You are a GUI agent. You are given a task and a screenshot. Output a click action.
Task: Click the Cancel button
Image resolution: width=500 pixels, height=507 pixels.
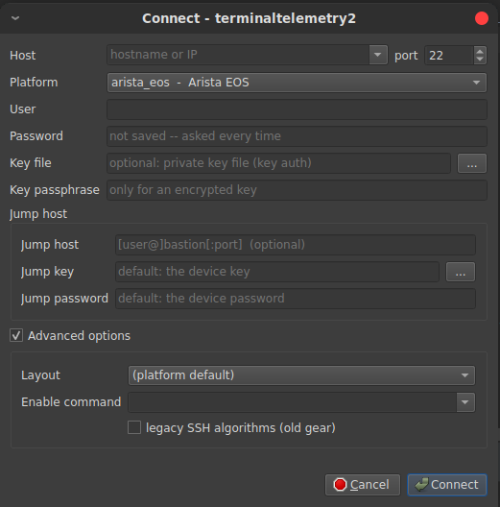pos(363,485)
